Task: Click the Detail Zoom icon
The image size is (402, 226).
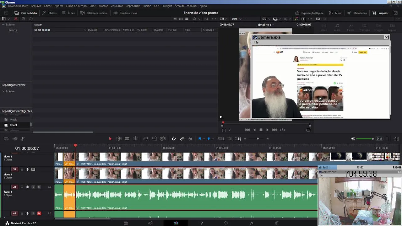Action: [x=230, y=139]
